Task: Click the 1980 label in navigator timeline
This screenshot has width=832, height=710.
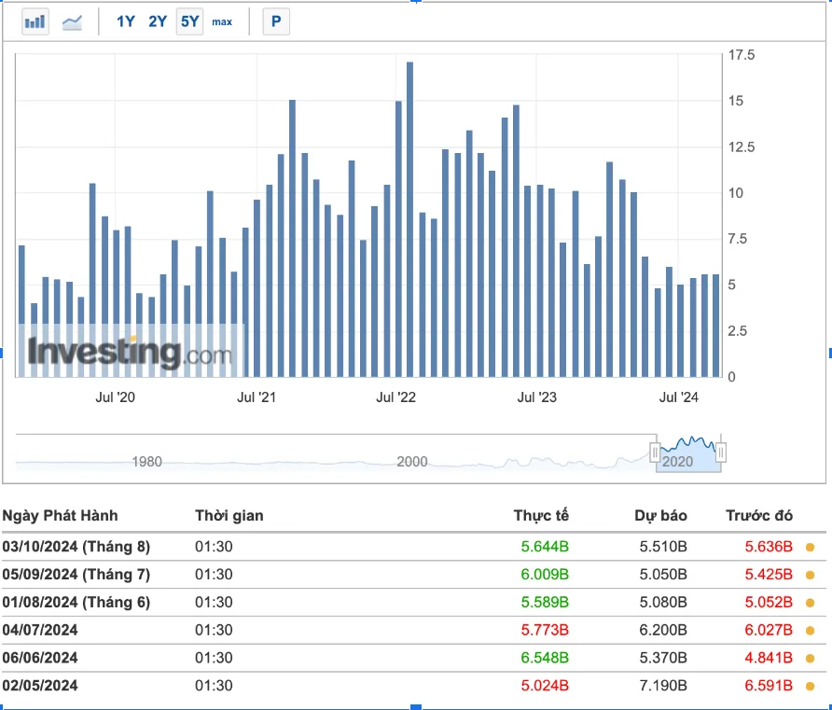Action: pyautogui.click(x=147, y=462)
